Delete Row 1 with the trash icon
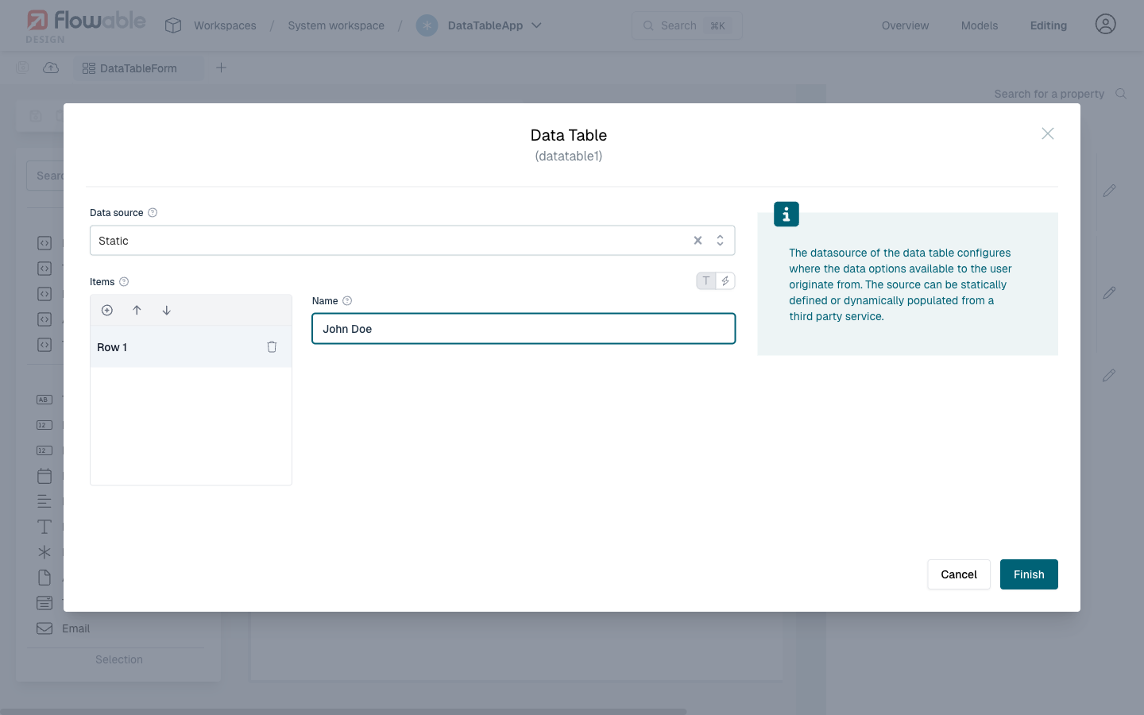Screen dimensions: 1144x715 (272, 347)
